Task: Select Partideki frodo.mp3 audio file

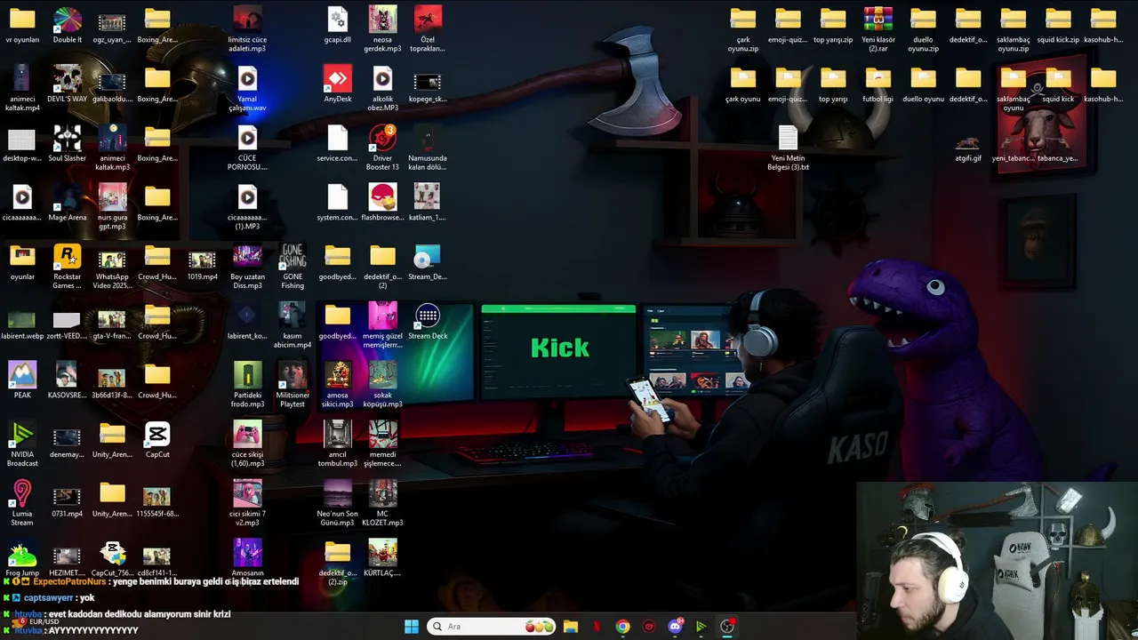Action: 248,385
